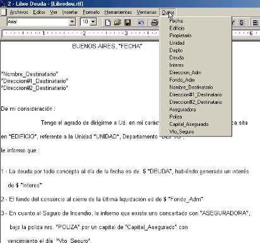Open the Editor menu
260x243 pixels.
(39, 12)
